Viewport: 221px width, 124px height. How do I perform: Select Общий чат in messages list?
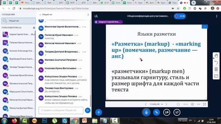(x=18, y=21)
